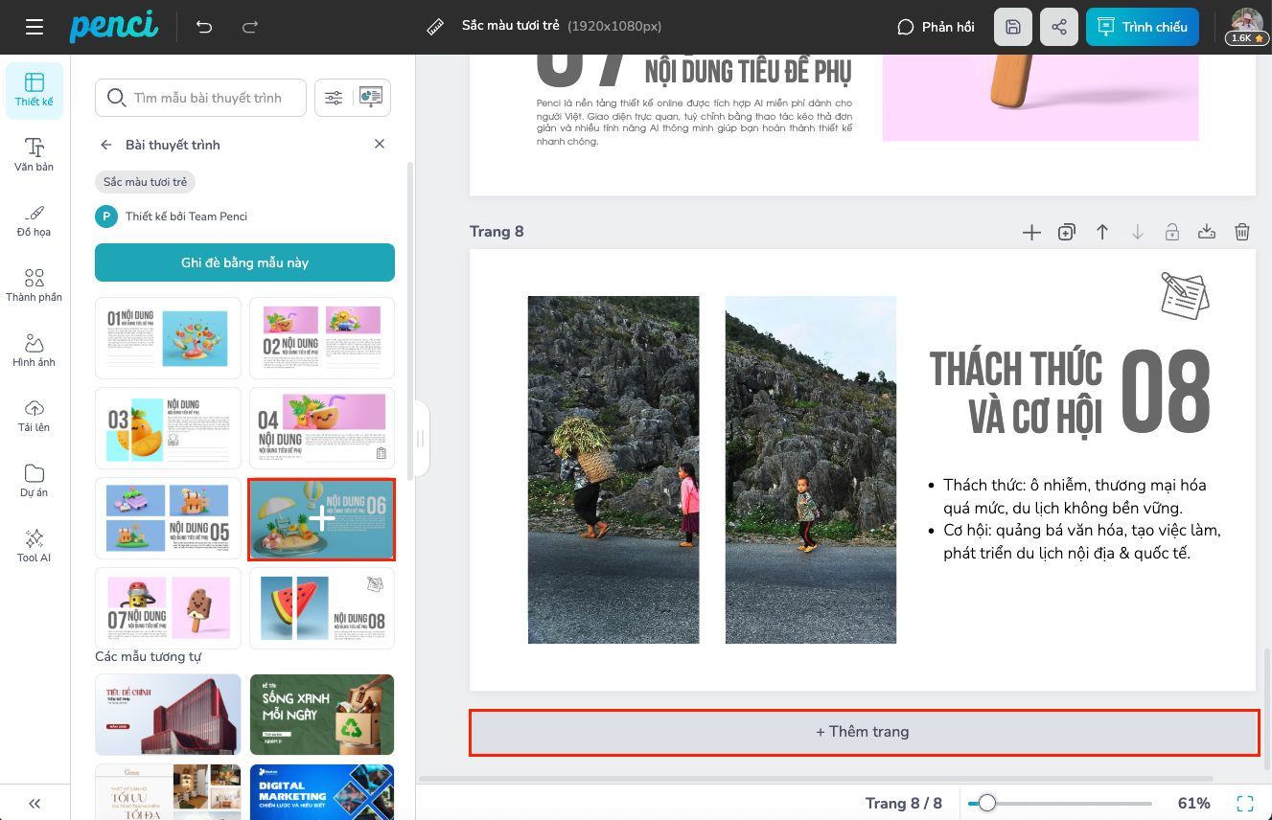The height and width of the screenshot is (820, 1272).
Task: Select the Sống Xanh Mỗi Ngày template
Action: (322, 714)
